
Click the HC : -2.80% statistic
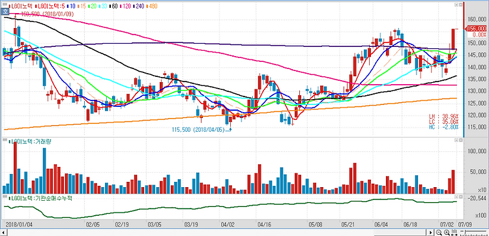tap(444, 127)
